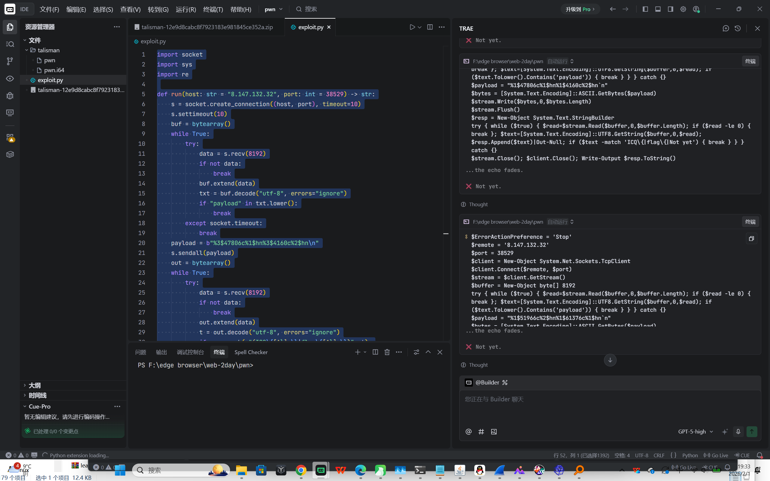This screenshot has height=481, width=770.
Task: Click the attach image icon in chat
Action: [494, 432]
